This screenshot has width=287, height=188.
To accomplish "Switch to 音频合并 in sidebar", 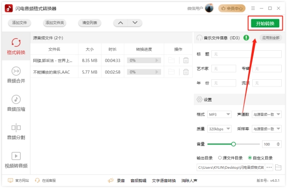I will (x=16, y=75).
